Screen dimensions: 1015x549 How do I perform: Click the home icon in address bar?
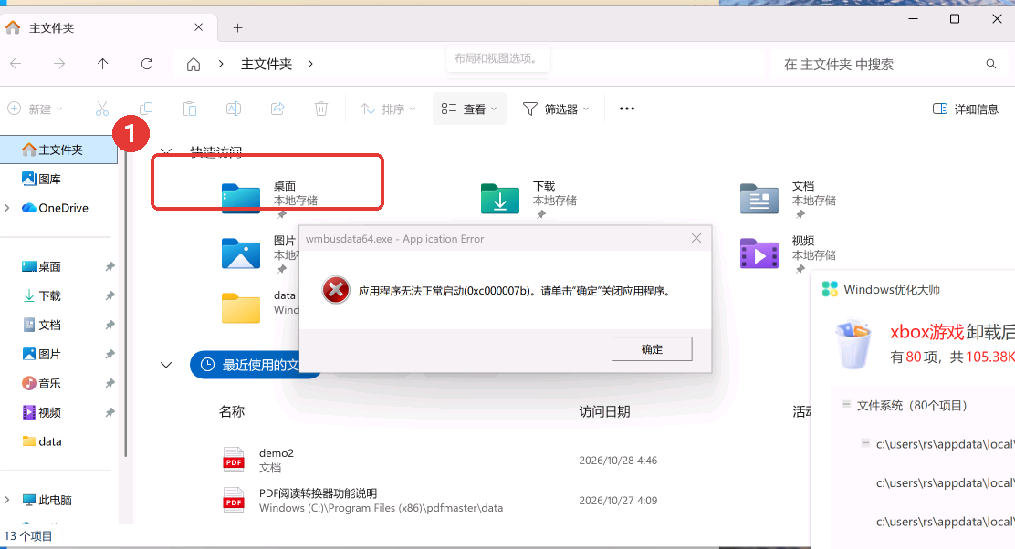tap(193, 64)
